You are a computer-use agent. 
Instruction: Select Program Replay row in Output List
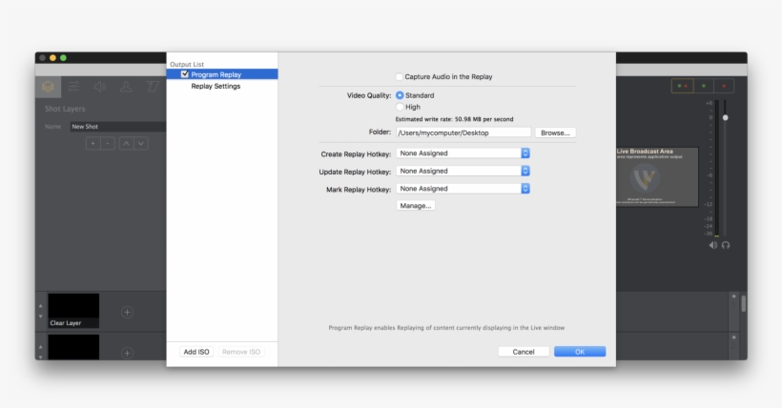coord(222,74)
